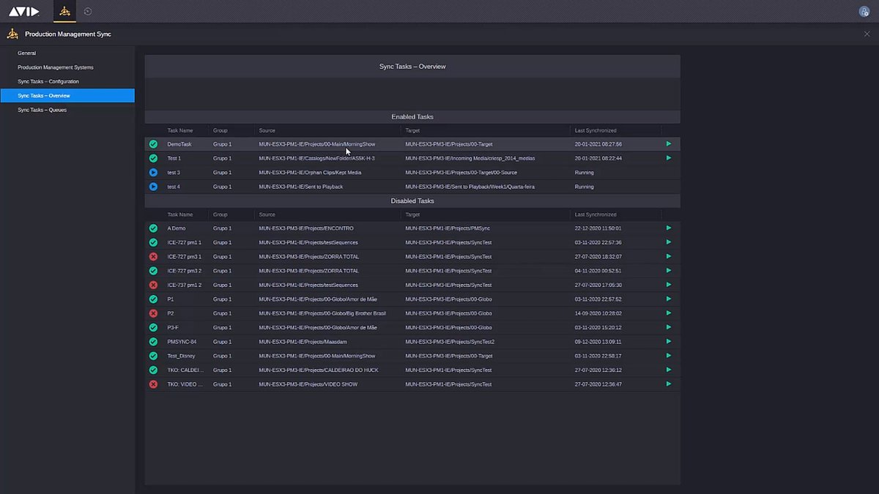Start the P3-F task play arrow
This screenshot has width=879, height=494.
click(669, 327)
